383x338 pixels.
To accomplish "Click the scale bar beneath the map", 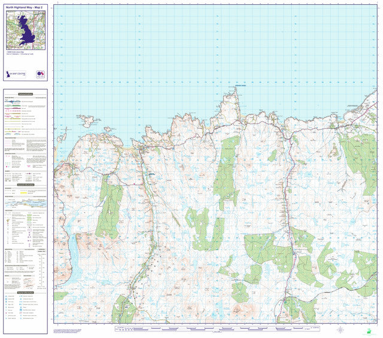I will [209, 329].
